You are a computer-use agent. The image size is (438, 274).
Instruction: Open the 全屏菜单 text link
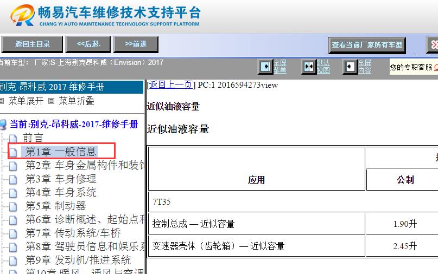click(280, 67)
